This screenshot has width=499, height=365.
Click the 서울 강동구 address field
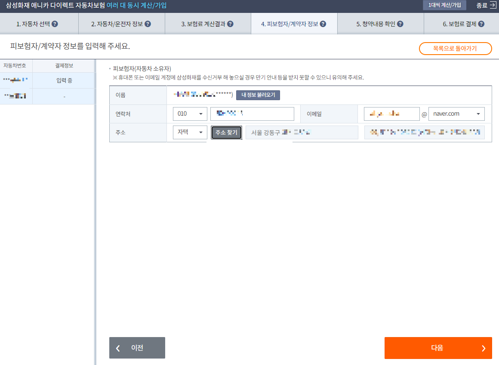pyautogui.click(x=302, y=132)
